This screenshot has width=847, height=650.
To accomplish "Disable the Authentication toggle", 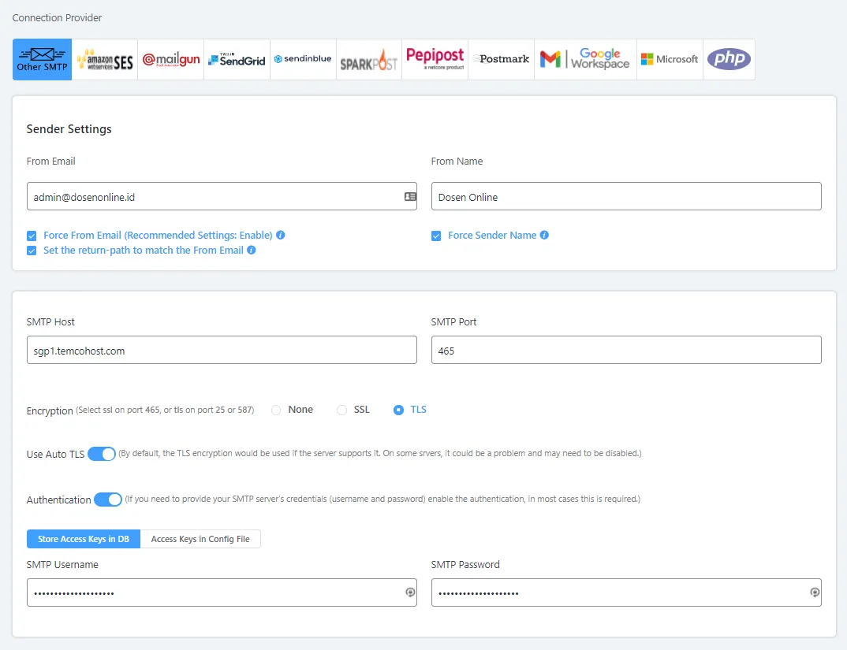I will tap(109, 500).
